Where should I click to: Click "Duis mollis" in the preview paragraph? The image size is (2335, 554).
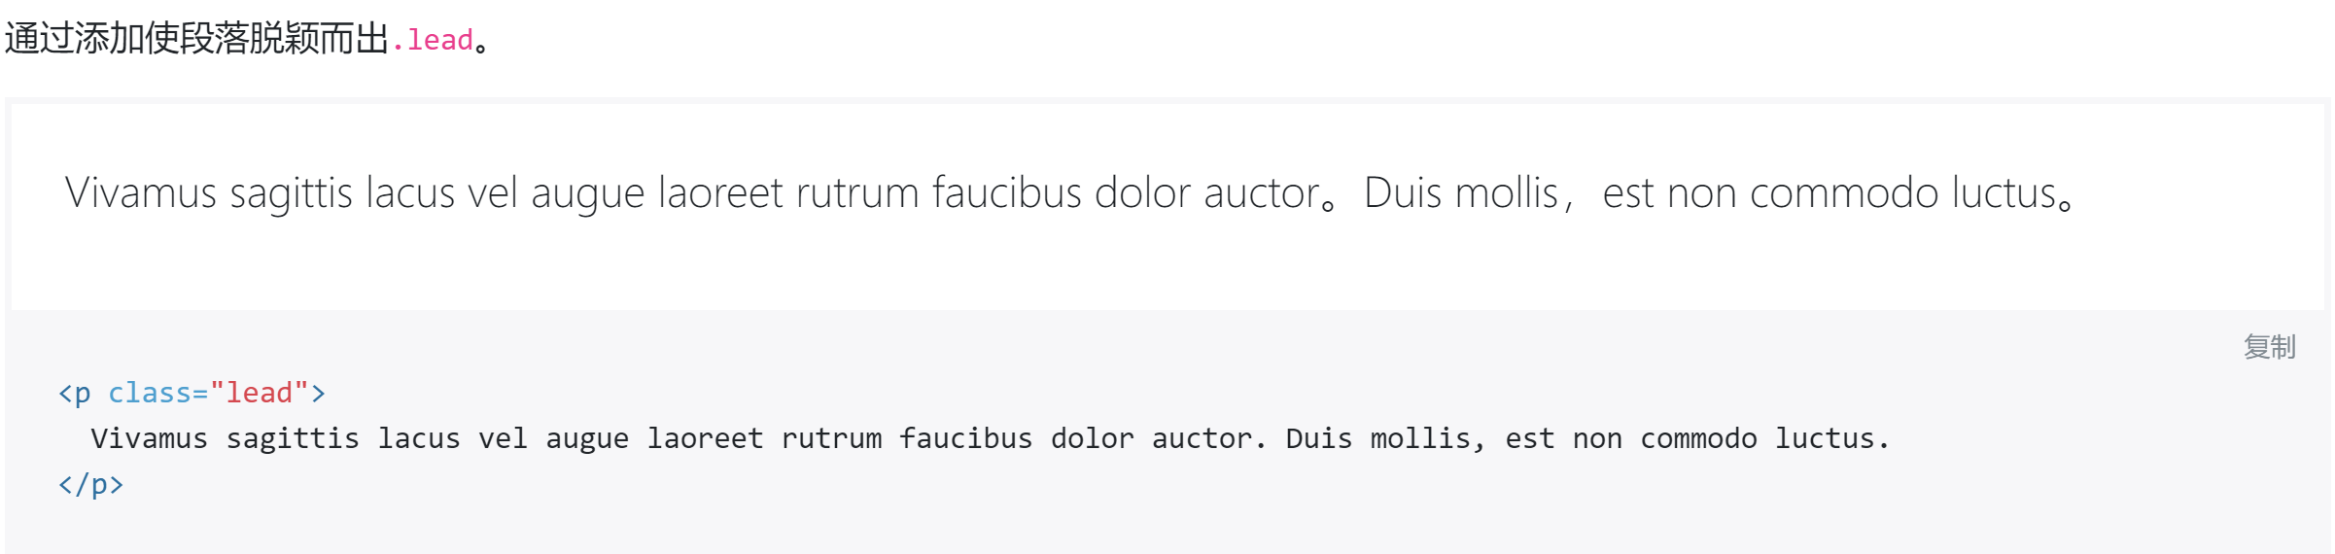click(1460, 192)
